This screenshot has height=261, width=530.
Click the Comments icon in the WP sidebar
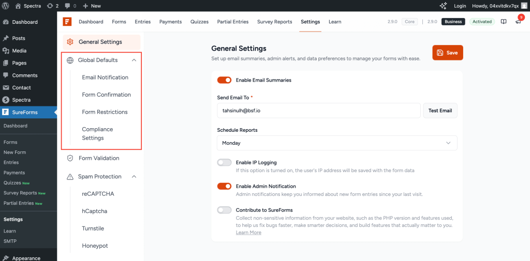coord(6,75)
